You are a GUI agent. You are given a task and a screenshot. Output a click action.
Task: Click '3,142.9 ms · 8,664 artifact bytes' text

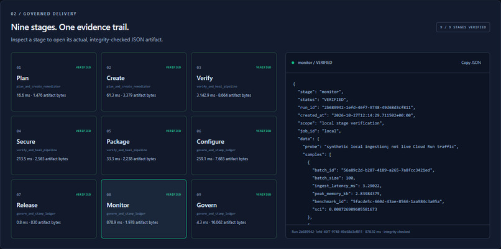tap(224, 95)
